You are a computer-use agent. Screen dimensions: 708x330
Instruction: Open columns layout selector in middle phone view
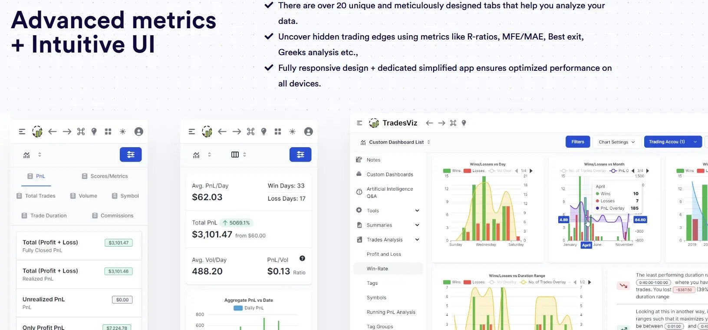238,155
